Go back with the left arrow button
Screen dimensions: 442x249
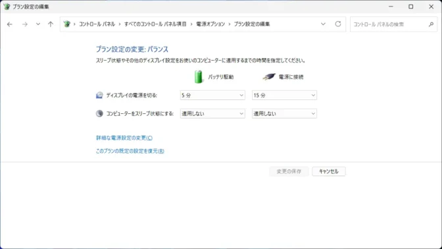click(x=10, y=24)
